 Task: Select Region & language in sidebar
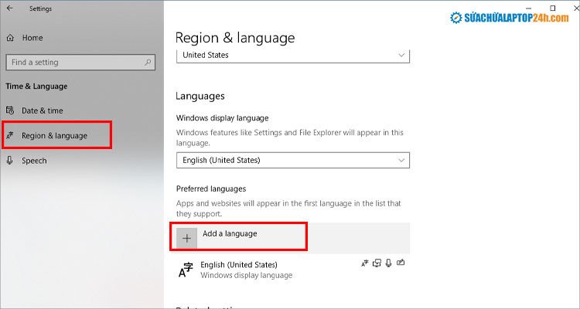pyautogui.click(x=54, y=136)
